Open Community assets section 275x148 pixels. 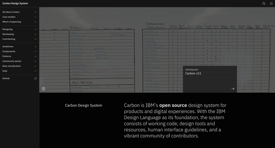tap(12, 61)
